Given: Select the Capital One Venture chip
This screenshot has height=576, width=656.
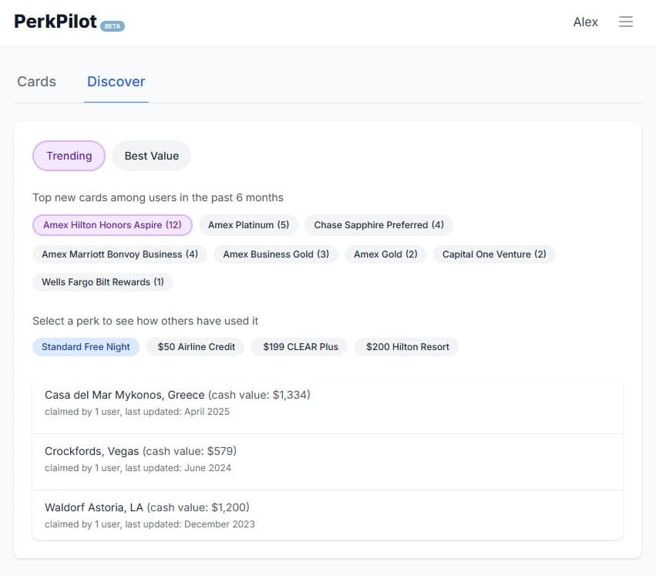Looking at the screenshot, I should tap(494, 254).
